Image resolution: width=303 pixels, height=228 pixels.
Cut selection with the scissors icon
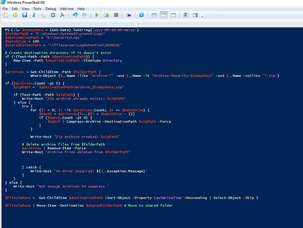tap(34, 15)
